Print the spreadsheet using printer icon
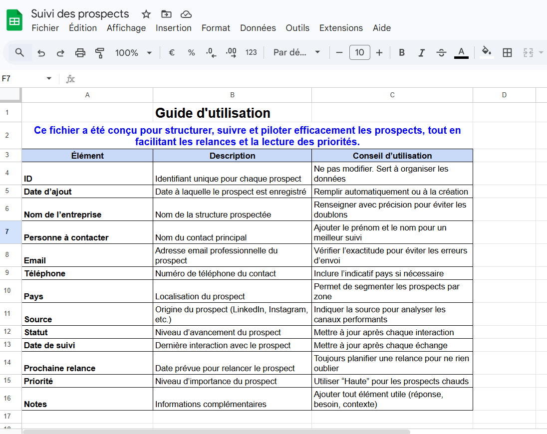 [x=80, y=53]
